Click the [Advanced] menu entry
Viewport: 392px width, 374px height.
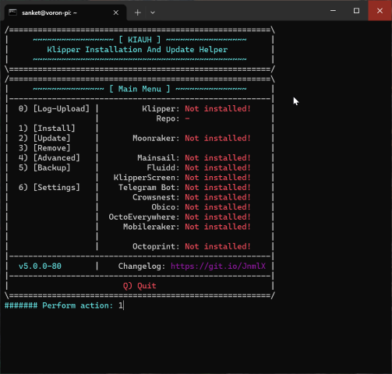click(x=49, y=157)
